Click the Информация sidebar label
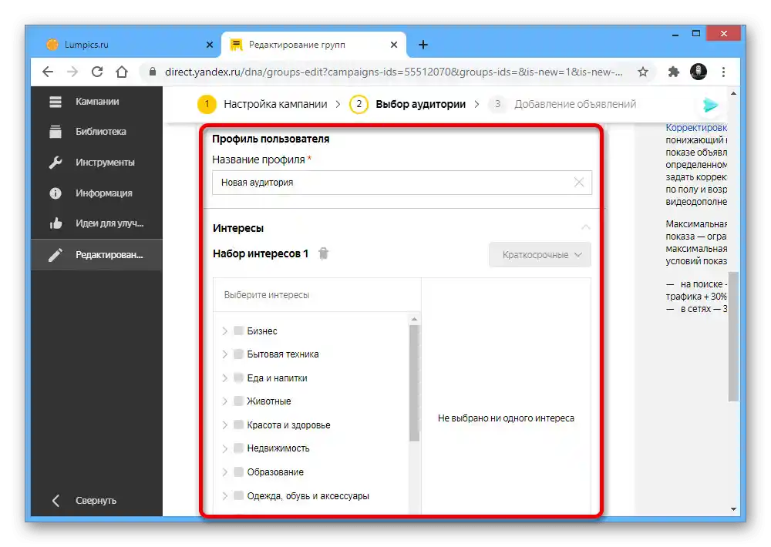The image size is (771, 547). 104,193
